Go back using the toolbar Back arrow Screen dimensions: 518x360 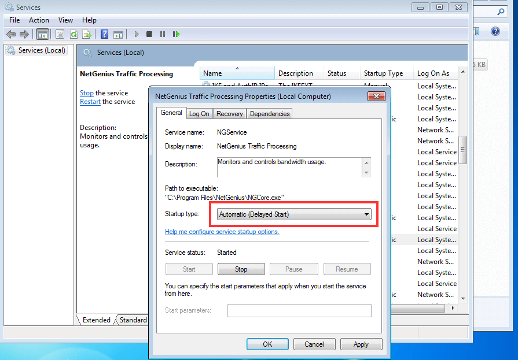pyautogui.click(x=11, y=34)
